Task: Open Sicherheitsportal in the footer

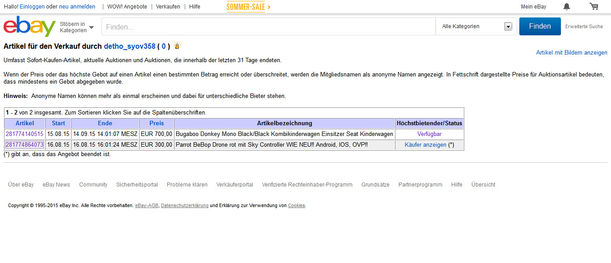Action: (x=137, y=185)
